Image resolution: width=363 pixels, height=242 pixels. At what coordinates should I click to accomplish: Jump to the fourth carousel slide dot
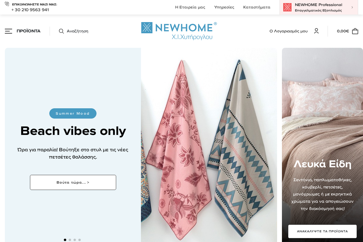point(80,240)
